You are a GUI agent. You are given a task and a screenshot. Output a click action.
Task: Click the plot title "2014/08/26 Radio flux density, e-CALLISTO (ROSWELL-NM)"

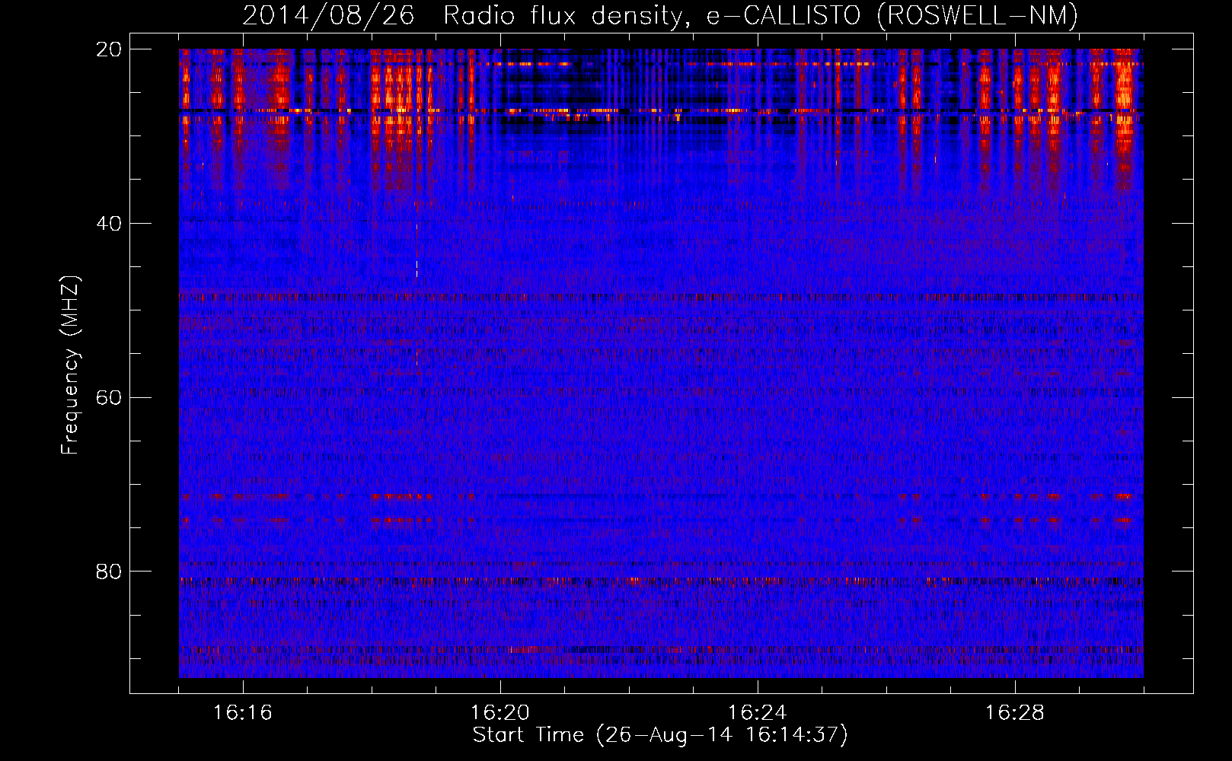[x=660, y=15]
